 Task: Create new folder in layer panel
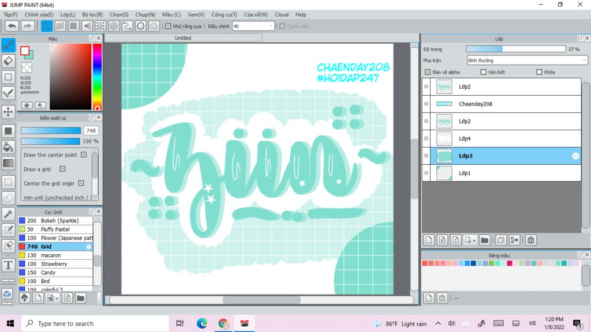pos(485,240)
